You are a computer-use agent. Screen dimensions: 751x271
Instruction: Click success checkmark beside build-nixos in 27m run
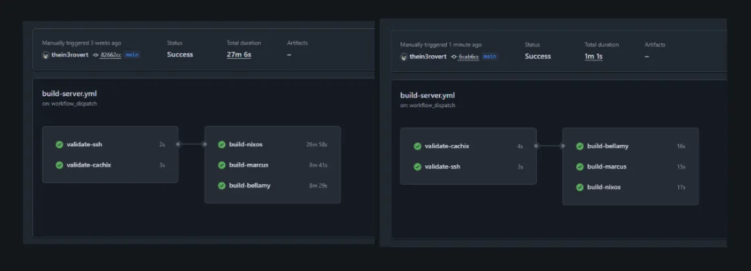click(x=222, y=144)
